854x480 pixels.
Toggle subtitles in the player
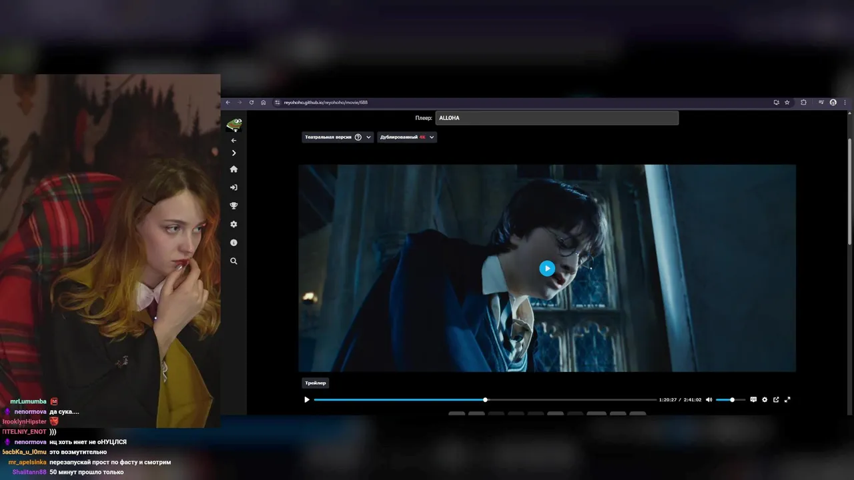tap(753, 400)
